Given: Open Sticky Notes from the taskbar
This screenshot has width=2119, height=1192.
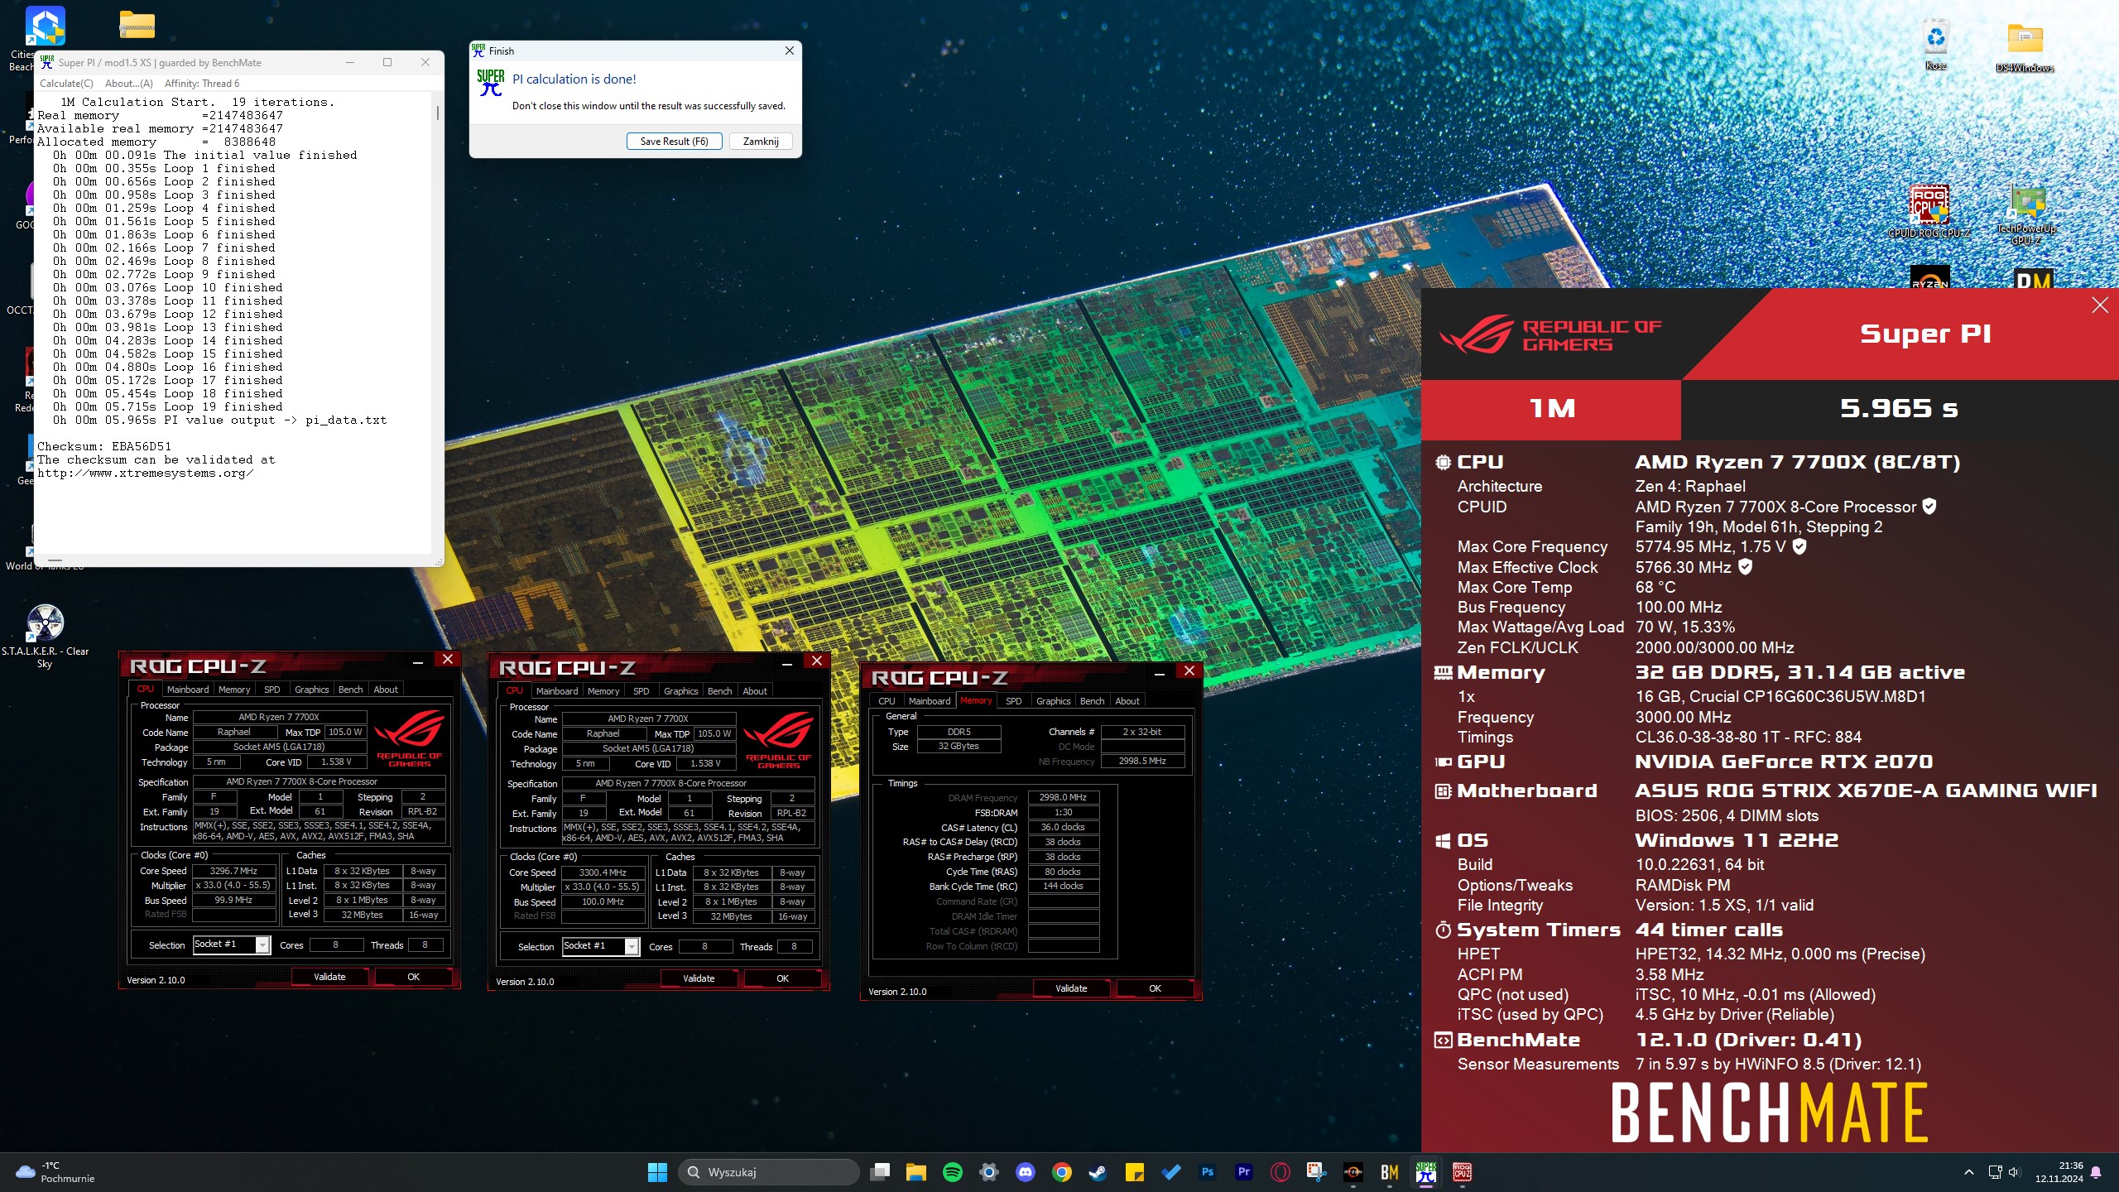Looking at the screenshot, I should point(1134,1171).
